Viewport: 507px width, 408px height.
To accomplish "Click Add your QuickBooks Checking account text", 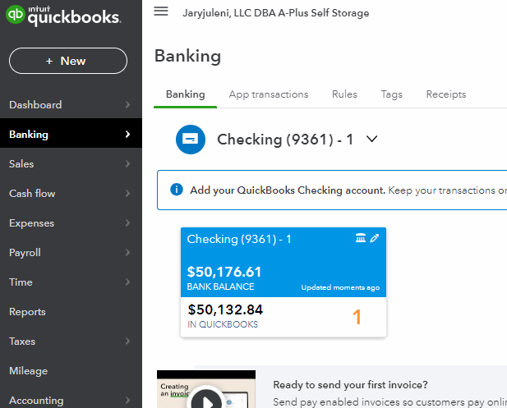I will pos(288,190).
